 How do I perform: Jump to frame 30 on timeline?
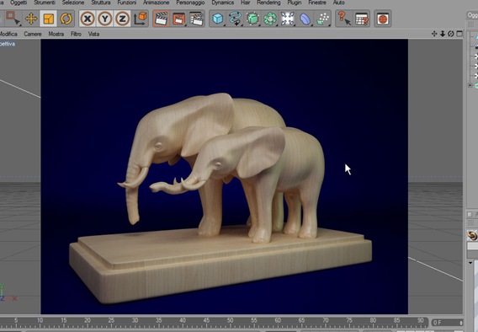pos(135,320)
